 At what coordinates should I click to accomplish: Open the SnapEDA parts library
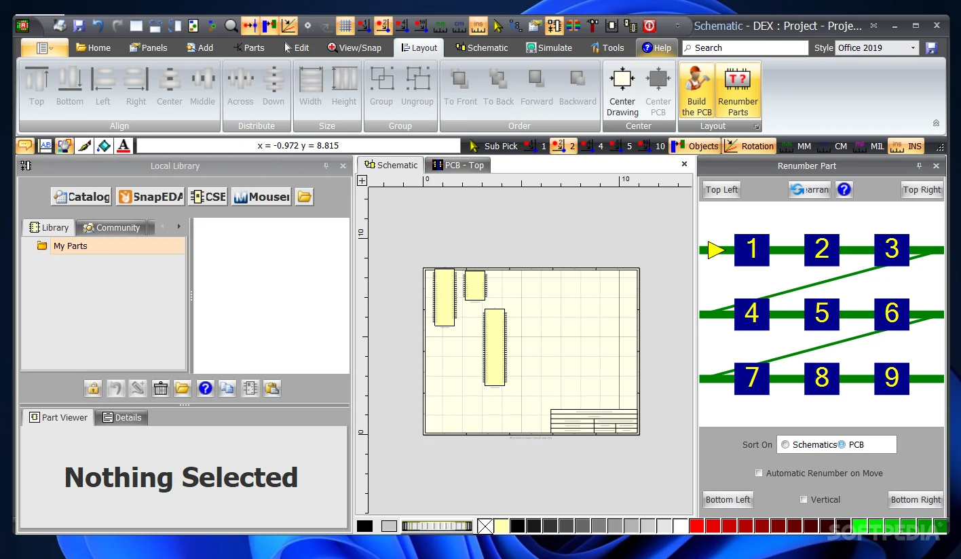[x=150, y=196]
